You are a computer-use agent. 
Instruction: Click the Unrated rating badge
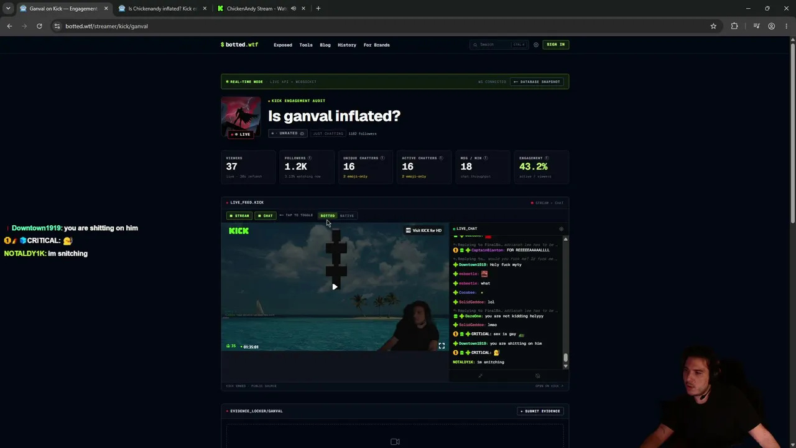[288, 133]
